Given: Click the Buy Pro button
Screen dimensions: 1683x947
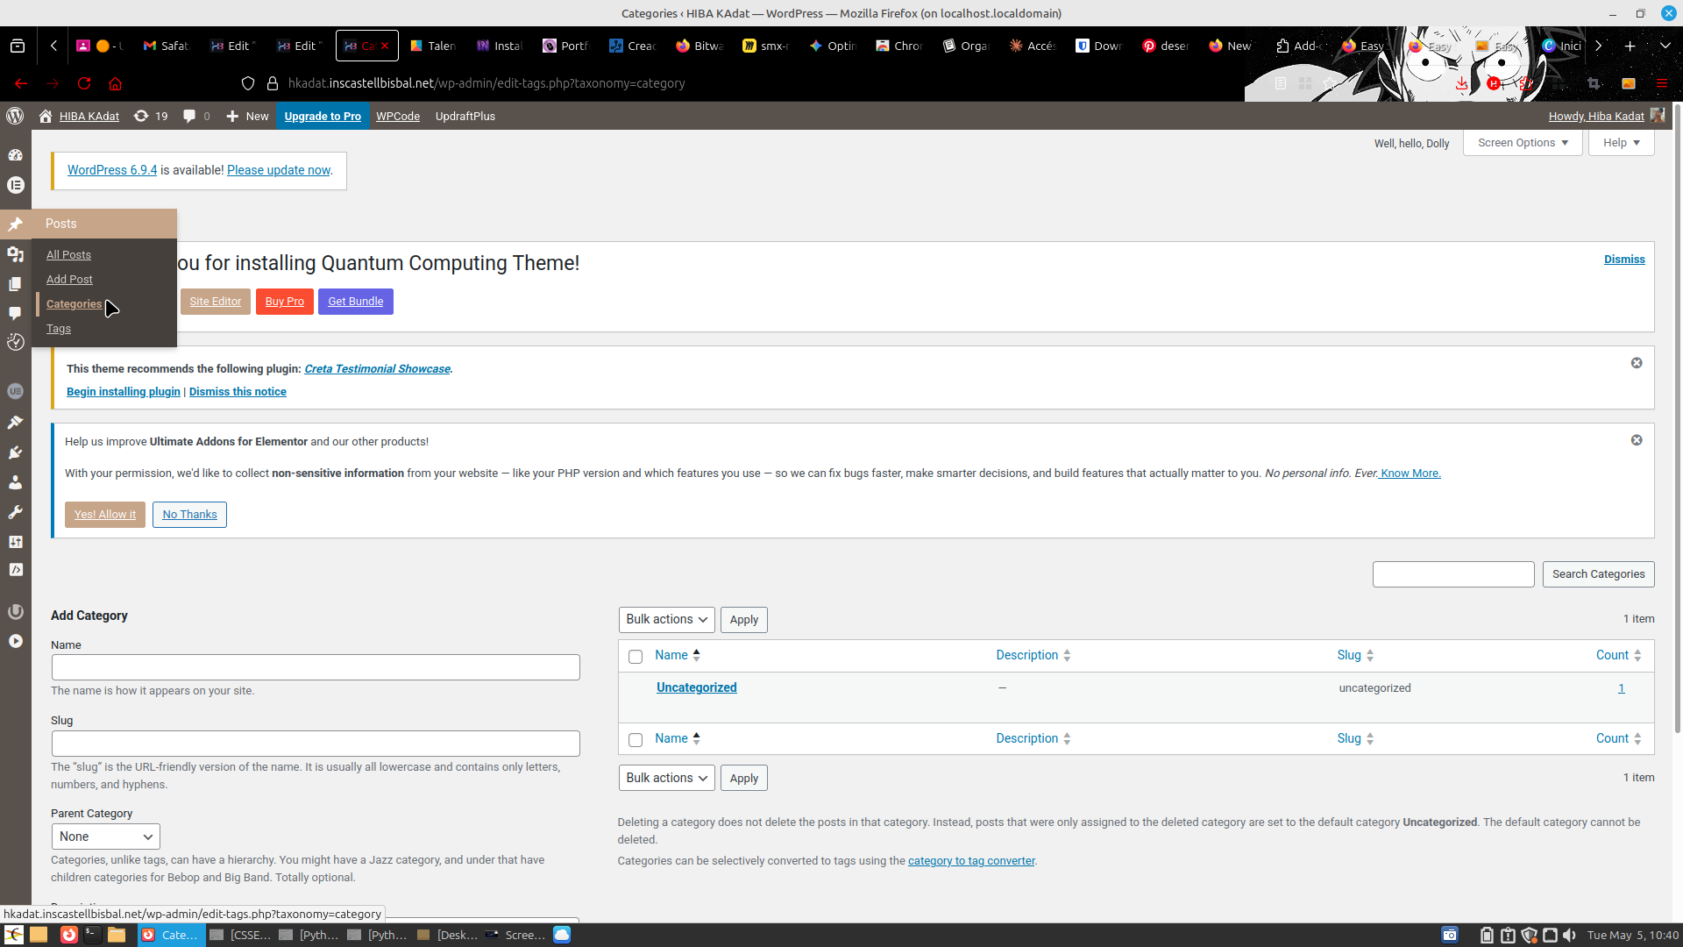Looking at the screenshot, I should click(x=285, y=302).
